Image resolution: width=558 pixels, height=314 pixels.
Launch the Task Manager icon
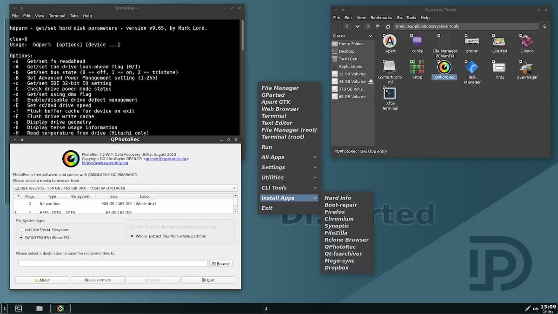click(x=472, y=68)
